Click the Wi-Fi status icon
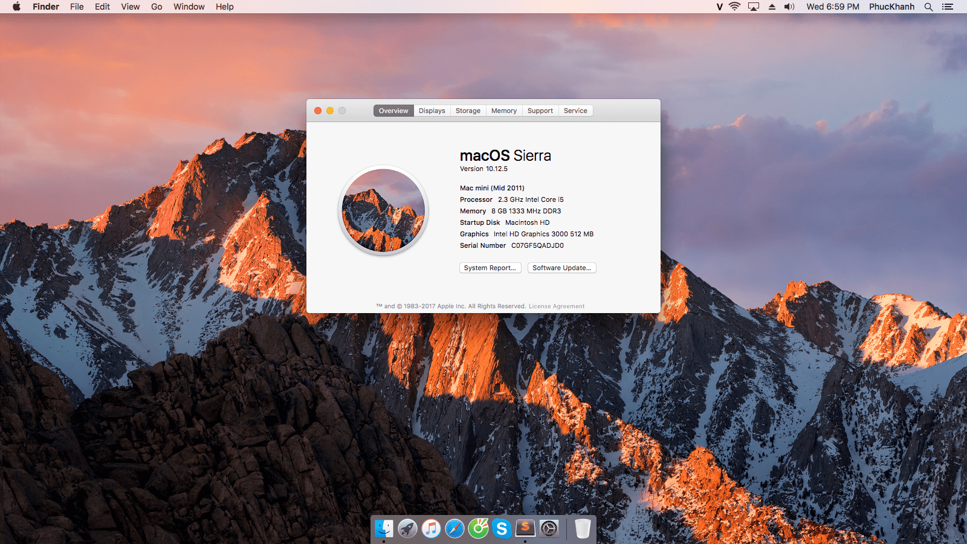 pyautogui.click(x=734, y=7)
